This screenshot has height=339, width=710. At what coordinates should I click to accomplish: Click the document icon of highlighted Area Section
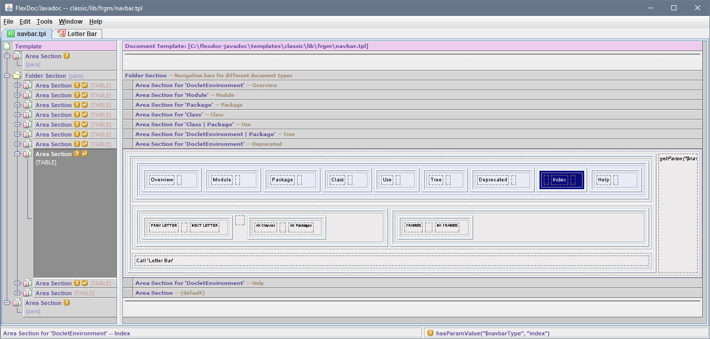coord(27,154)
